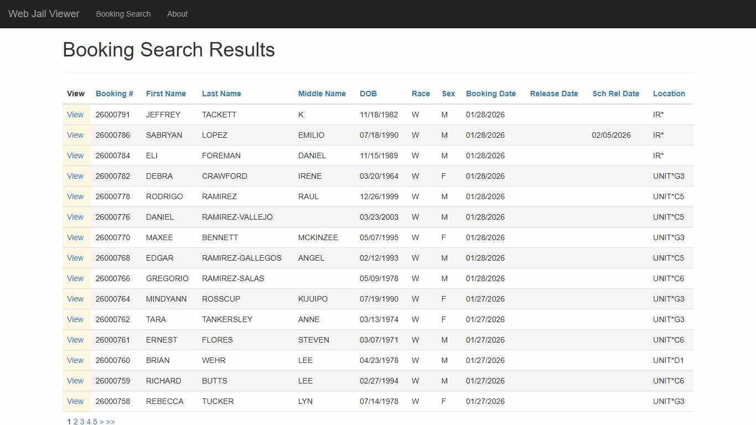
Task: Open details for BRIAN WEHR
Action: tap(75, 360)
